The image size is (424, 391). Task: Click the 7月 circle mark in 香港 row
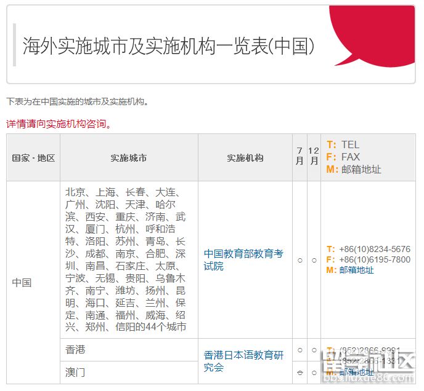[x=300, y=350]
